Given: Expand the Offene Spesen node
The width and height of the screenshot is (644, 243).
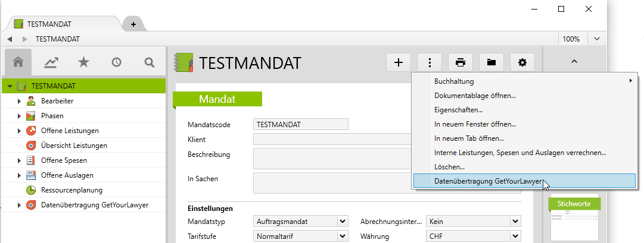Looking at the screenshot, I should (x=19, y=160).
